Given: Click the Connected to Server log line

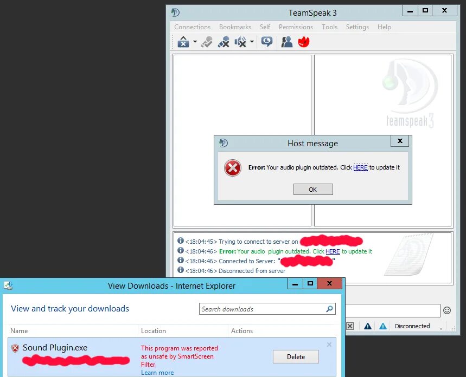Looking at the screenshot, I should [256, 261].
